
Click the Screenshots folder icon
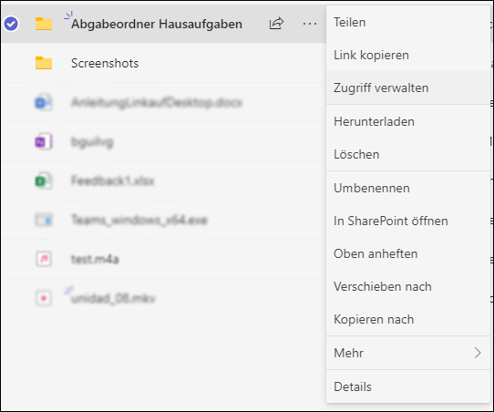point(44,63)
